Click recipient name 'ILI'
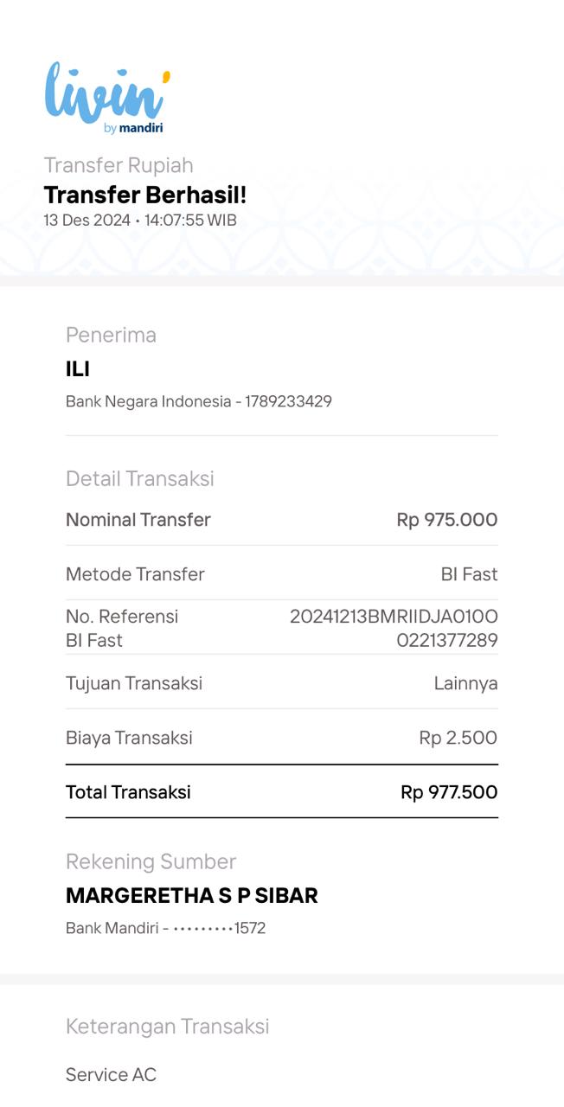 tap(78, 369)
